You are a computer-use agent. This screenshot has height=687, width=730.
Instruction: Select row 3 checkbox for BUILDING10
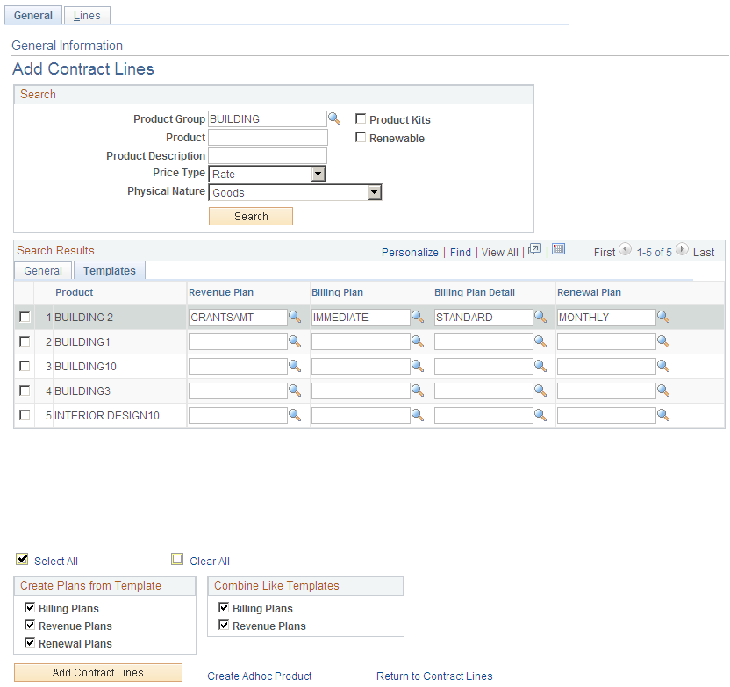[x=25, y=366]
